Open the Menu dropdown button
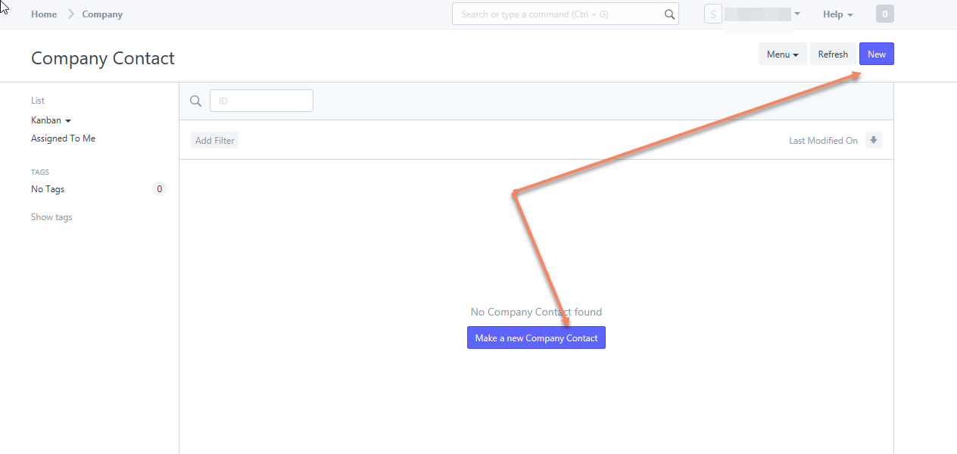 [783, 54]
